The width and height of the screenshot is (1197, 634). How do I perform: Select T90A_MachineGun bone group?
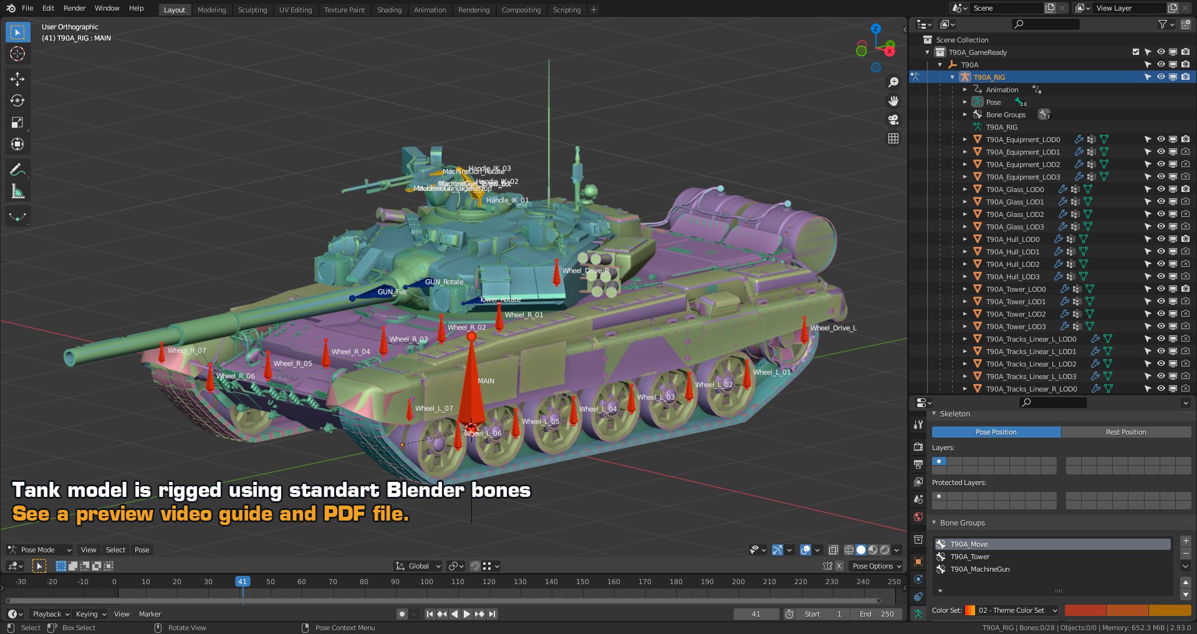pyautogui.click(x=1052, y=569)
